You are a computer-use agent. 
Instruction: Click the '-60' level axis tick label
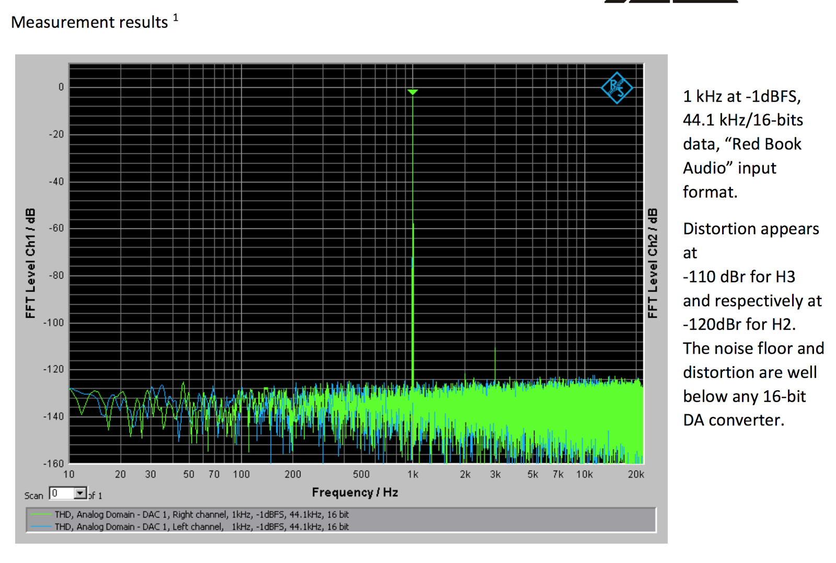pyautogui.click(x=56, y=228)
